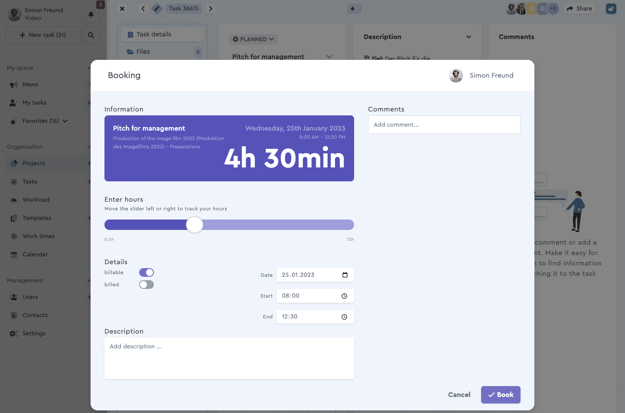
Task: Click the Add description text area
Action: coord(229,358)
